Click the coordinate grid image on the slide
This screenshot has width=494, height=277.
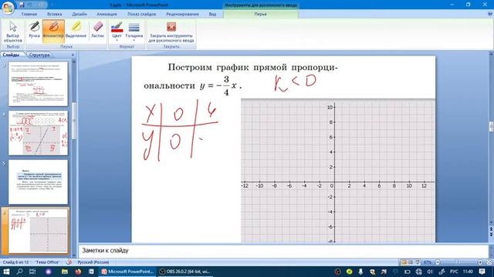(338, 171)
